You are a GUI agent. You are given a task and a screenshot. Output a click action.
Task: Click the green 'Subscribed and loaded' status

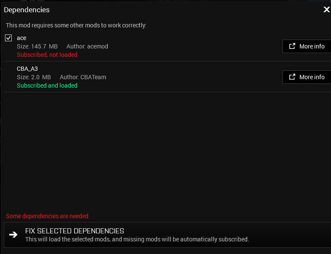point(47,86)
